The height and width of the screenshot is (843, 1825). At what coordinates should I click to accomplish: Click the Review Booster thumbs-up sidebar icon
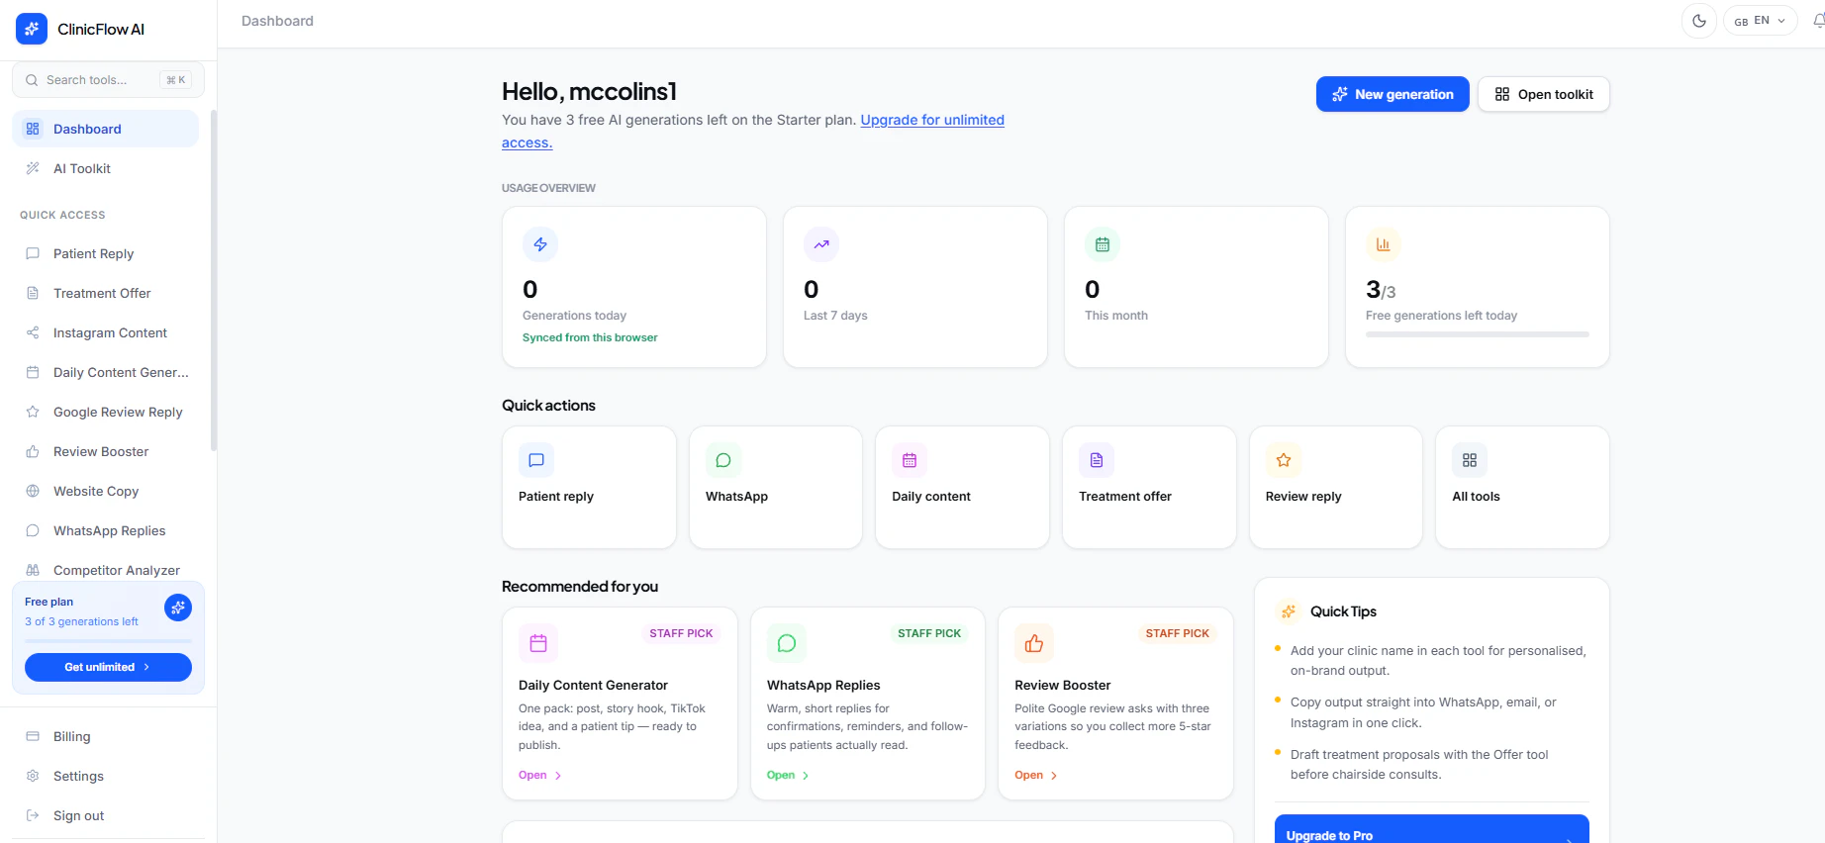[33, 451]
